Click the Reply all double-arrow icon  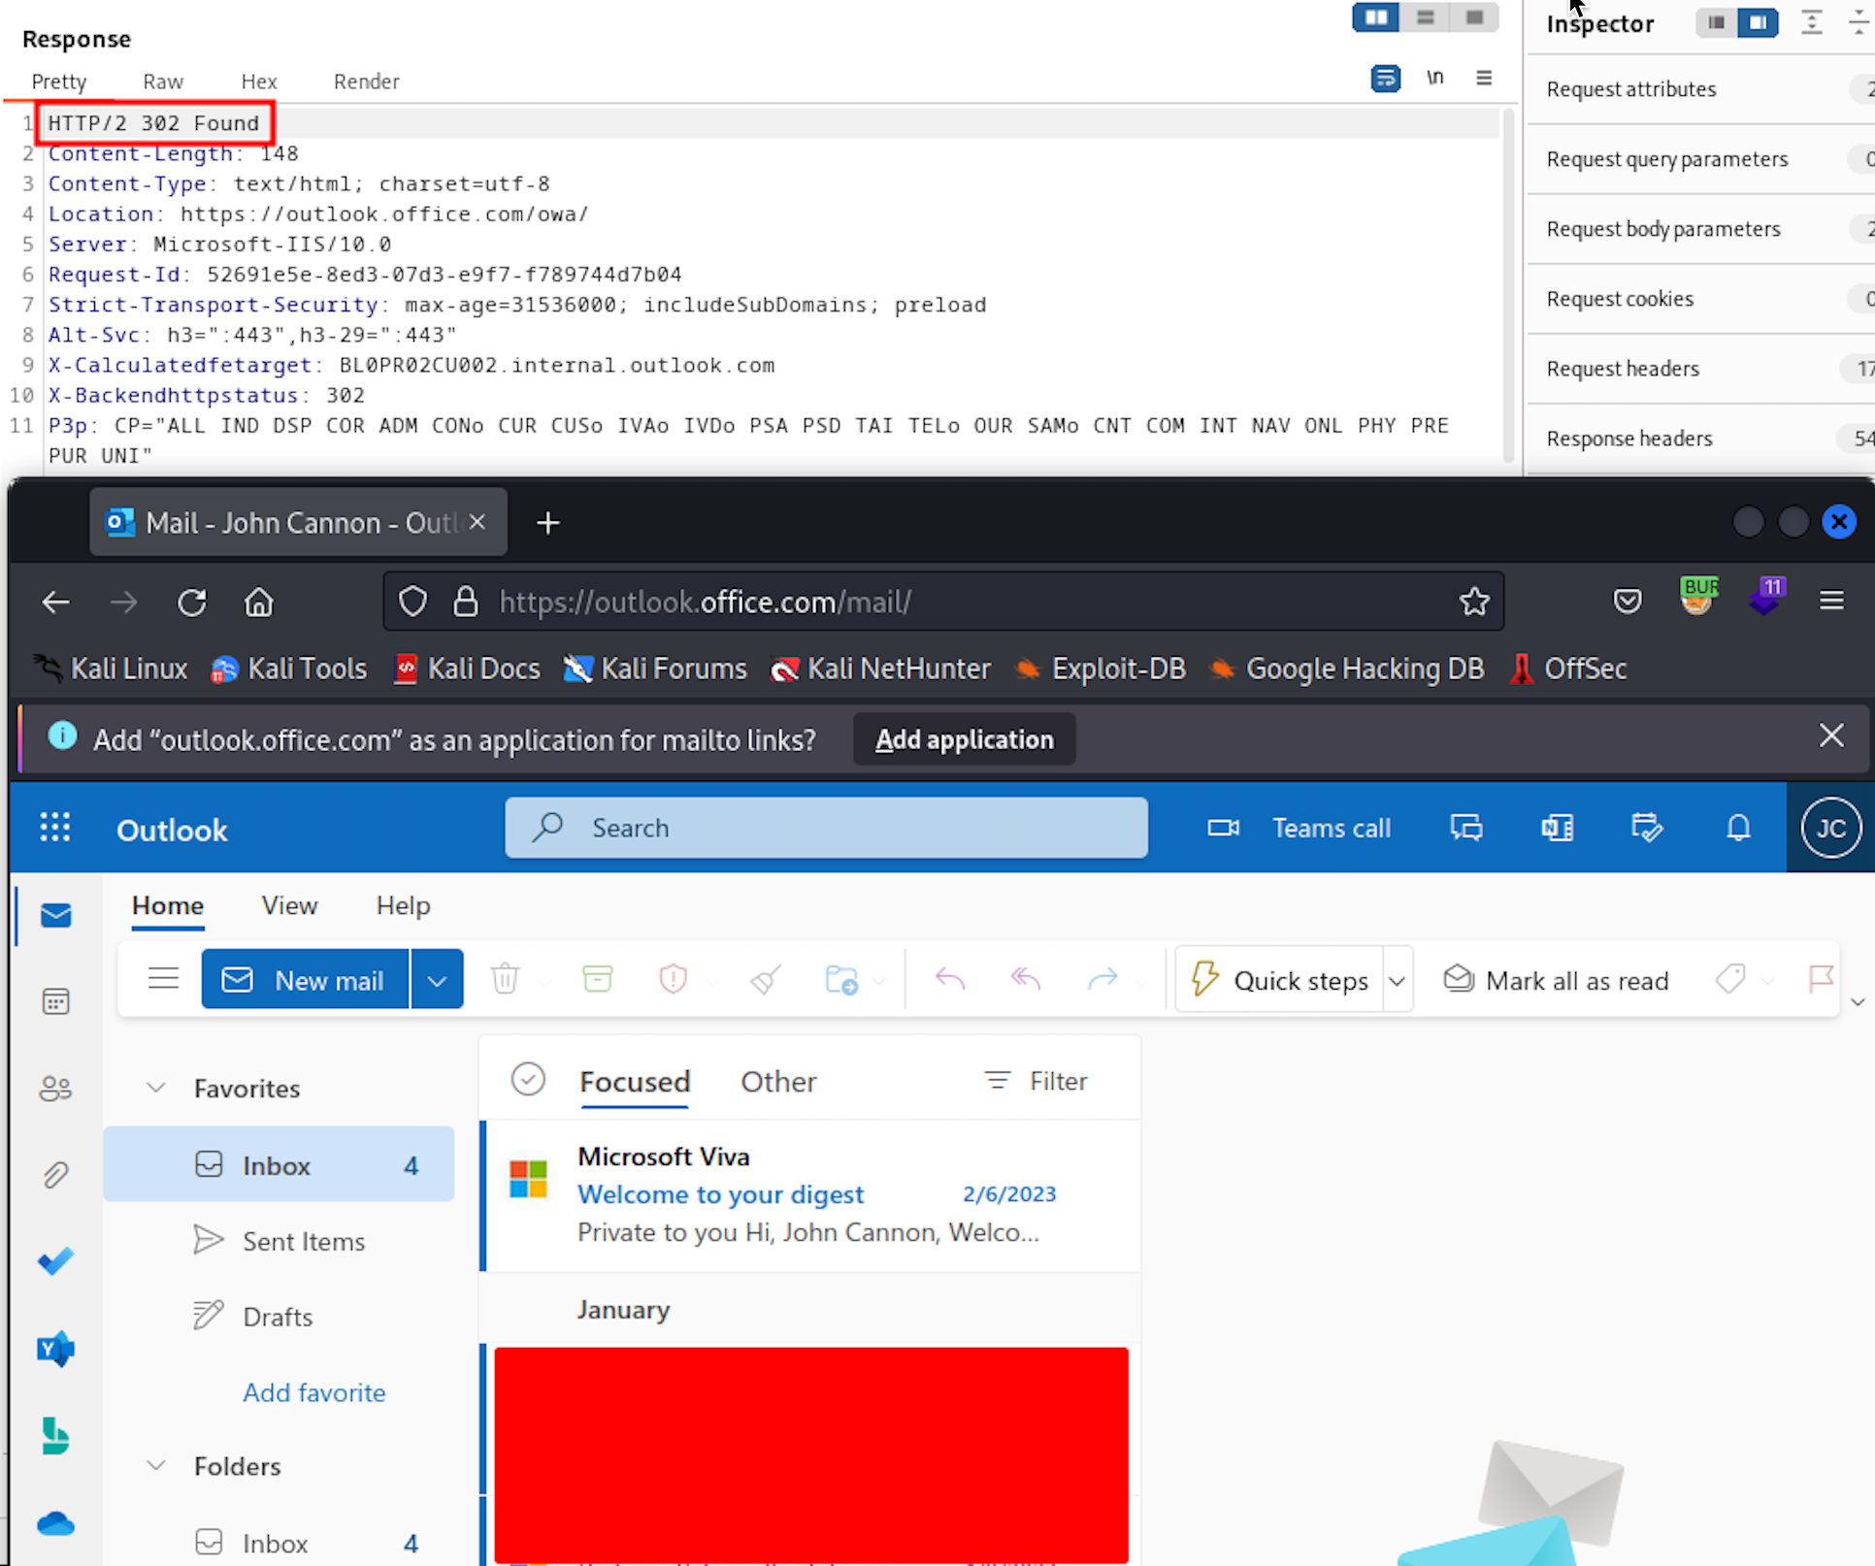[x=1026, y=978]
